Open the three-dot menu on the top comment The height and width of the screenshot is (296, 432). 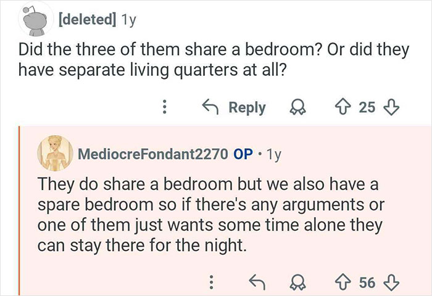tap(164, 107)
